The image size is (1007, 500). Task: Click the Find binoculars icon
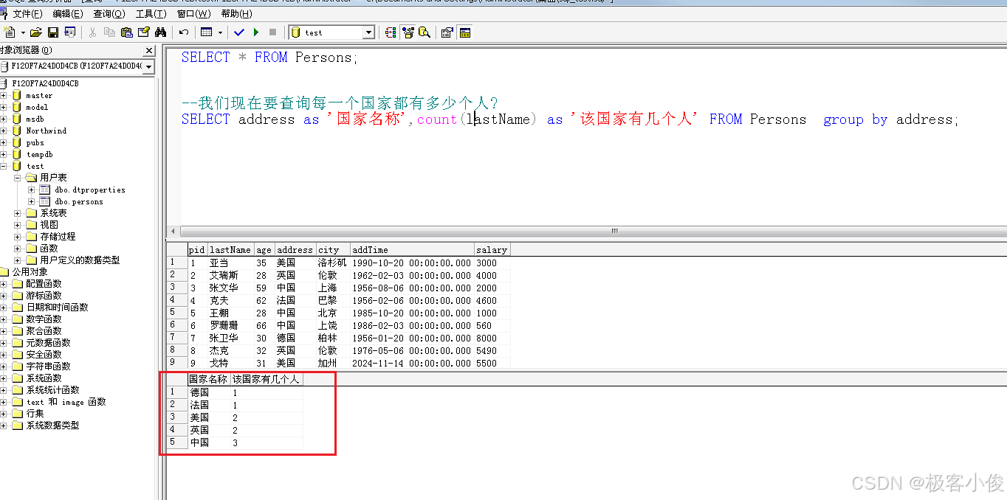[x=160, y=32]
